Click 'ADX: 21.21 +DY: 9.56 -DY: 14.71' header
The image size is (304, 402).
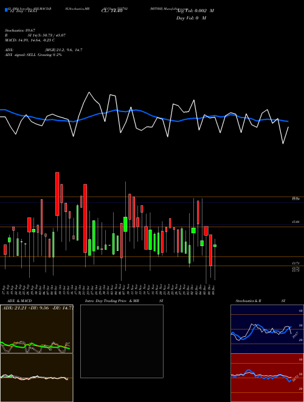38,308
